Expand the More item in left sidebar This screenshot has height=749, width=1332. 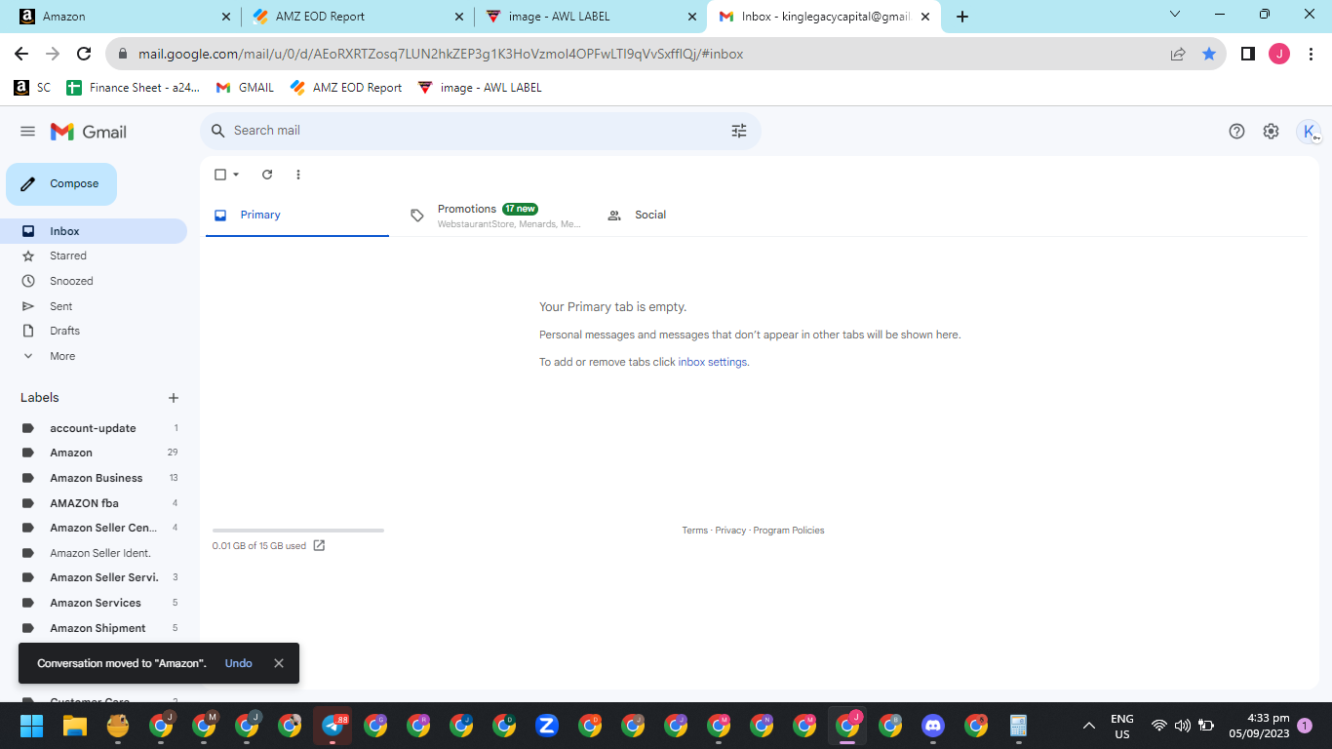(x=62, y=356)
